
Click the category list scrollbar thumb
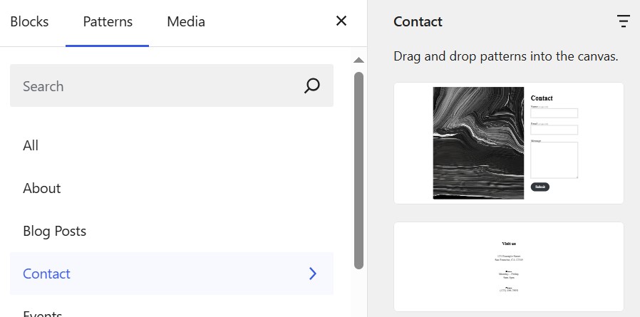358,170
